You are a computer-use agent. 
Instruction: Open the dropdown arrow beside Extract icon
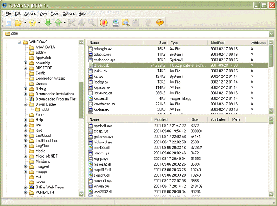[65, 23]
